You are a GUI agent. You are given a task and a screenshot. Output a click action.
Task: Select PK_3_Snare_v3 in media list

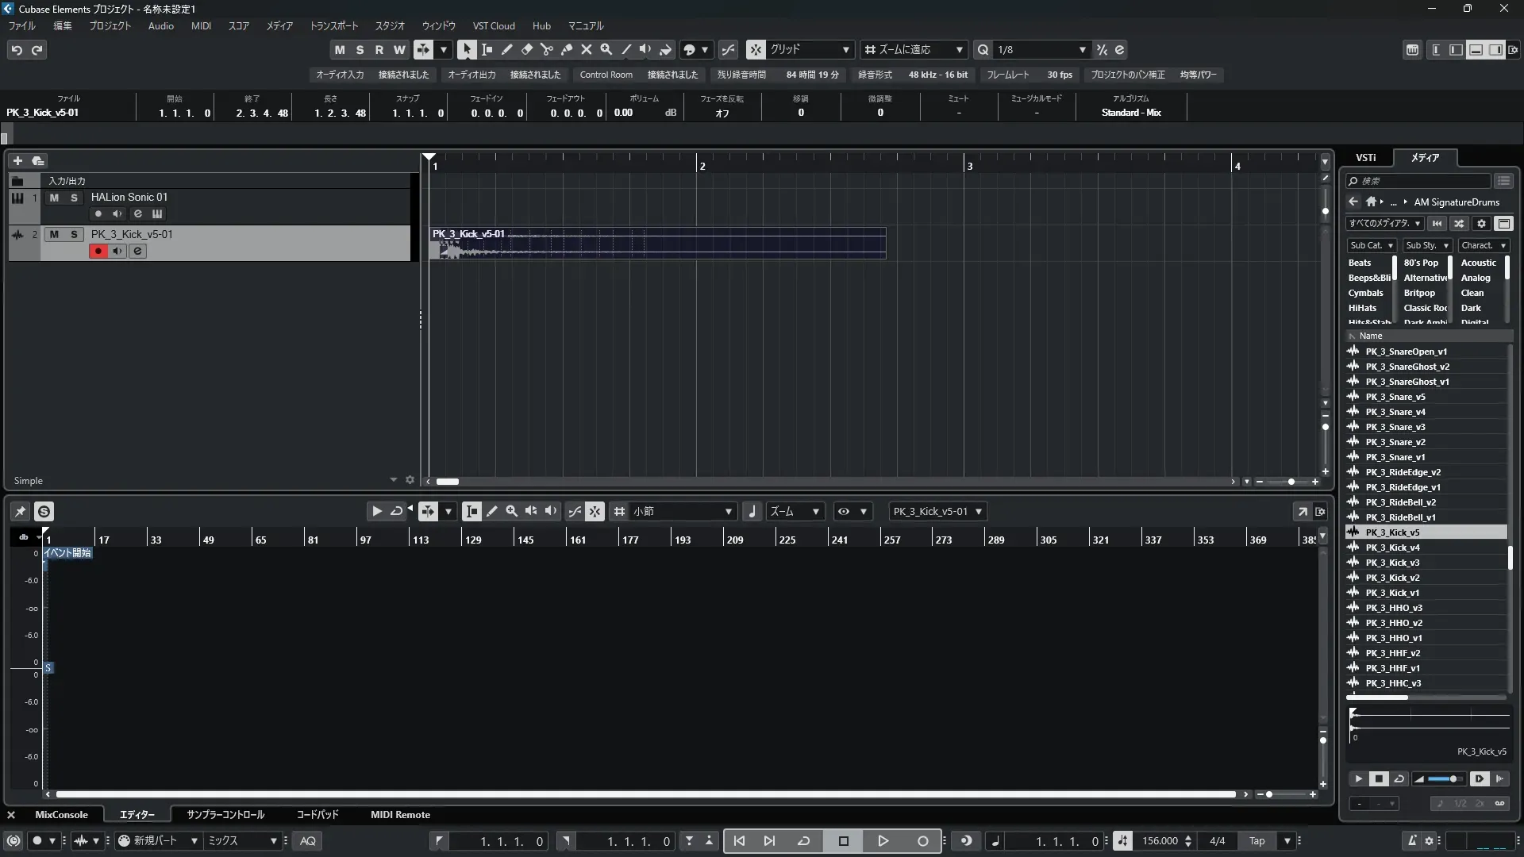tap(1395, 427)
